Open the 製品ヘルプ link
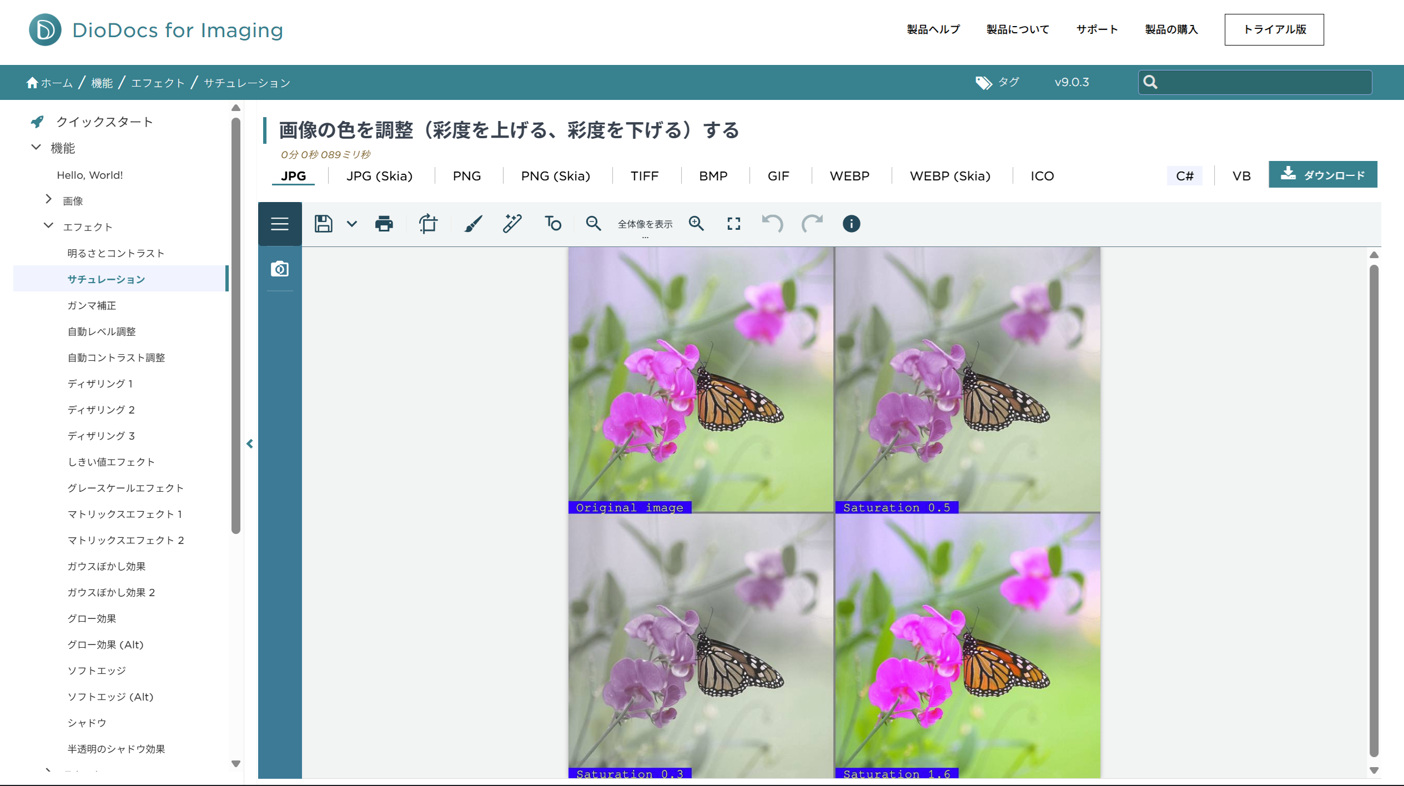 (x=933, y=29)
